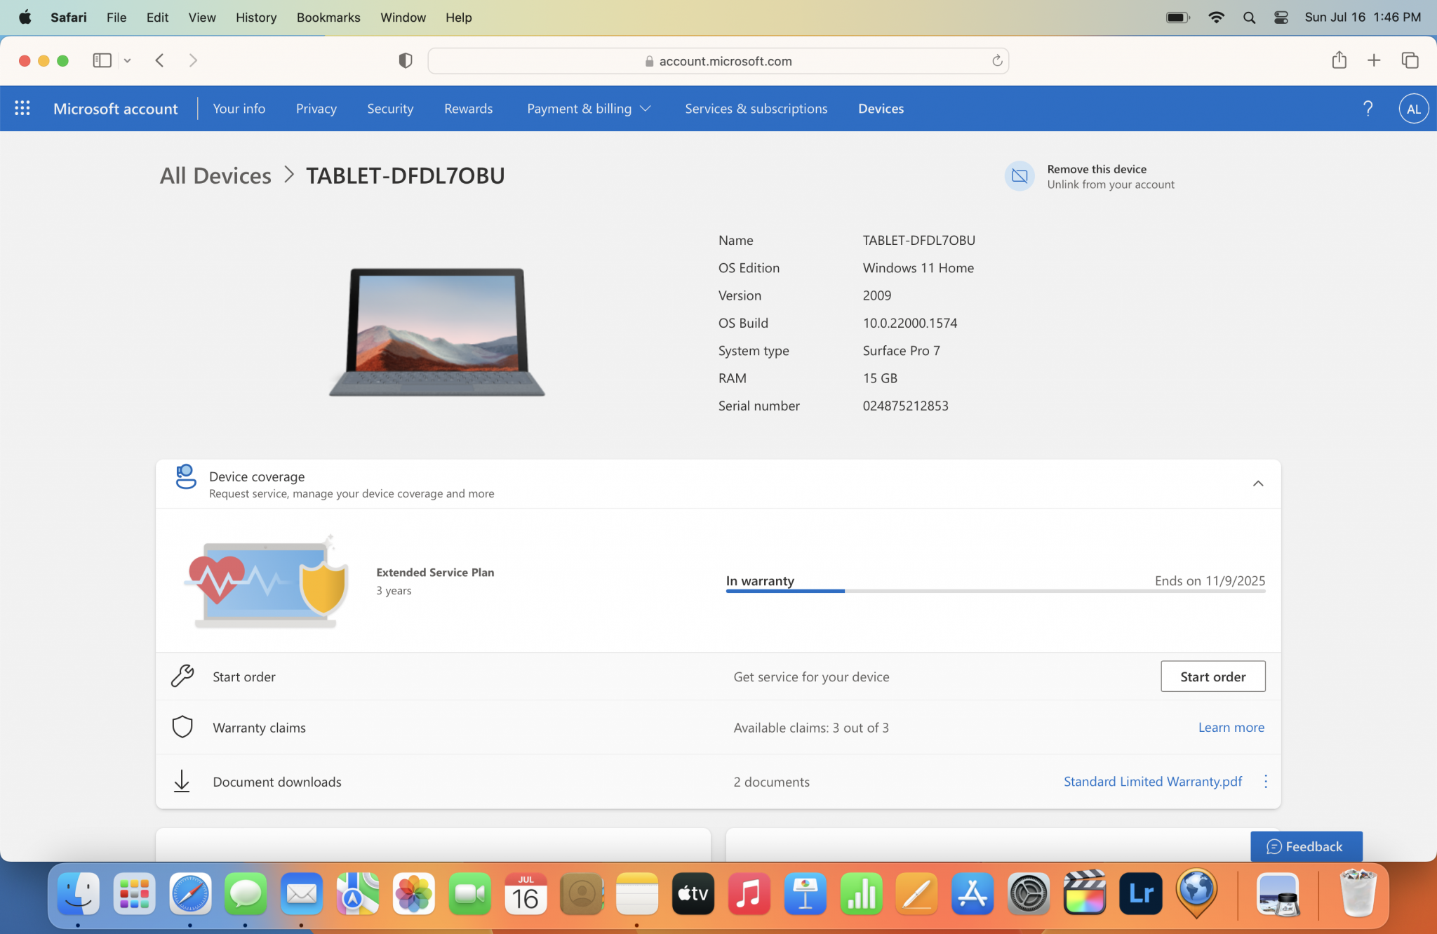This screenshot has height=934, width=1437.
Task: Open the Feedback button
Action: 1306,846
